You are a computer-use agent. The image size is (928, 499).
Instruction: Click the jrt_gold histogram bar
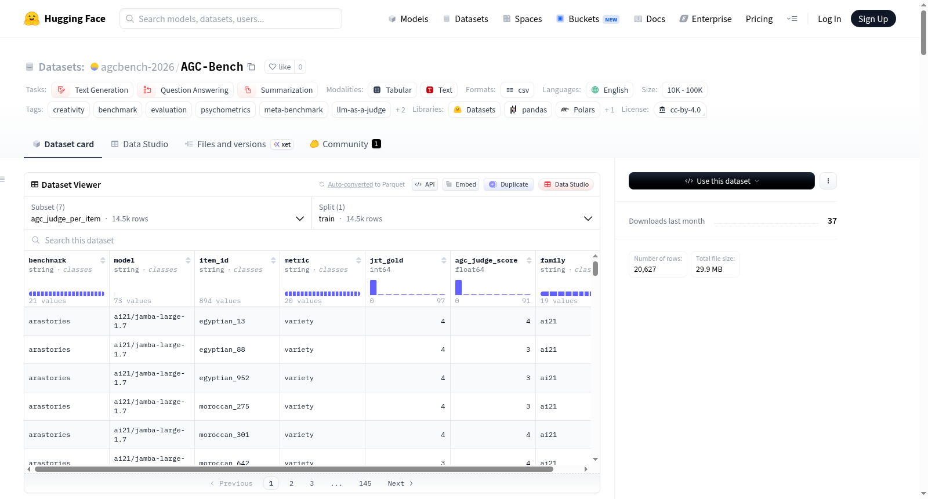374,287
